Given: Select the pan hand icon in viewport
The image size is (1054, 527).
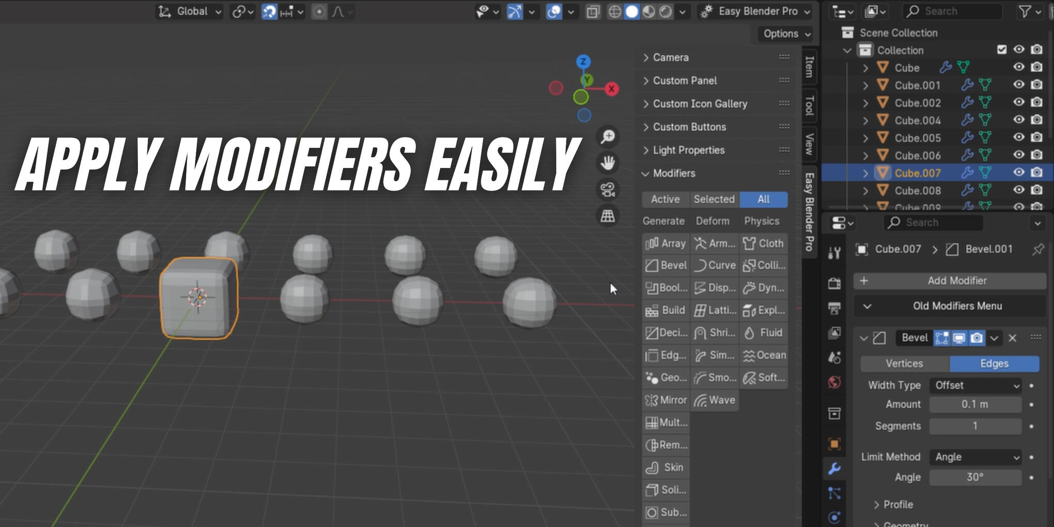Looking at the screenshot, I should coord(608,163).
